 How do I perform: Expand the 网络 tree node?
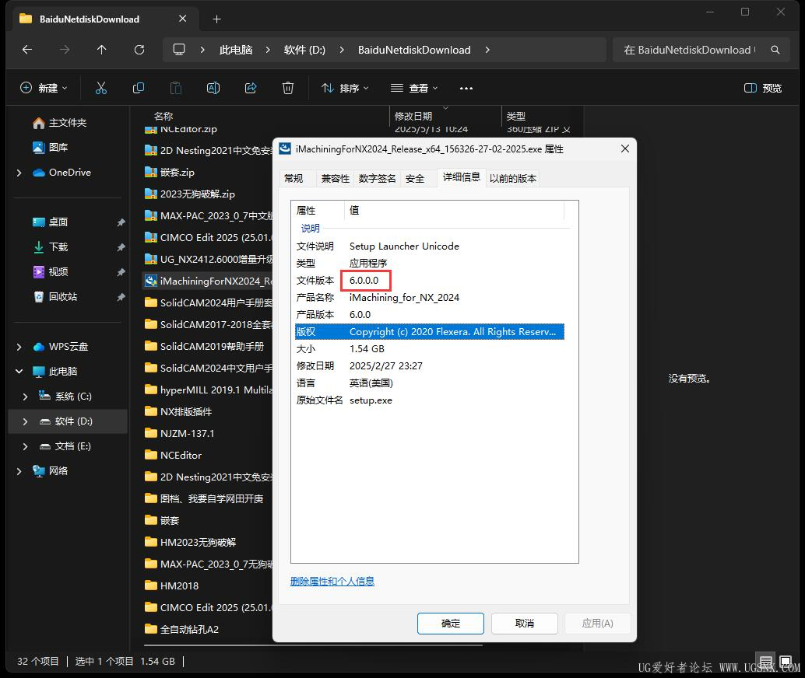19,471
